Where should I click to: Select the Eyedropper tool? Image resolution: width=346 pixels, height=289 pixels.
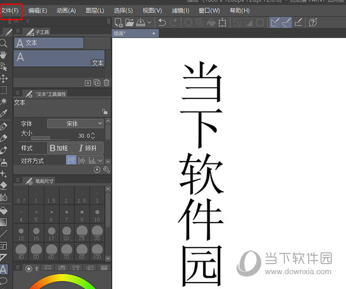coord(4,113)
